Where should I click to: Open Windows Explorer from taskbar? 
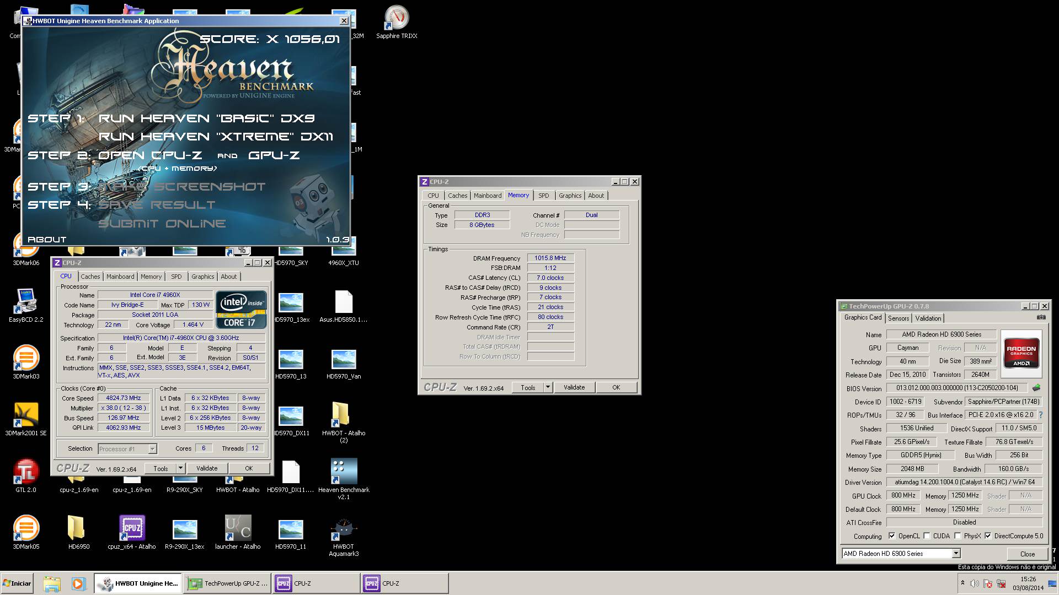(x=52, y=583)
